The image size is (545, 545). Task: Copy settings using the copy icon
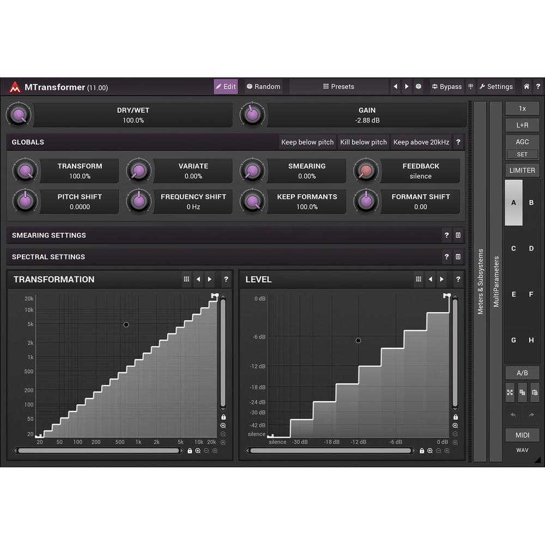[x=523, y=392]
